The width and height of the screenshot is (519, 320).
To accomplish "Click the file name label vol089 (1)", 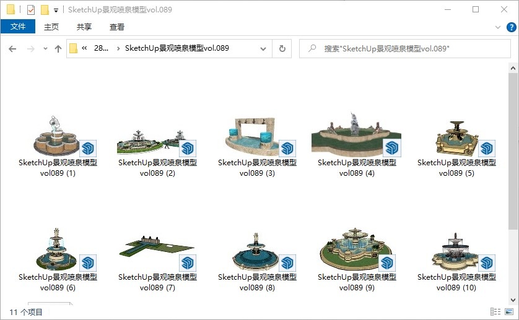I will (58, 168).
